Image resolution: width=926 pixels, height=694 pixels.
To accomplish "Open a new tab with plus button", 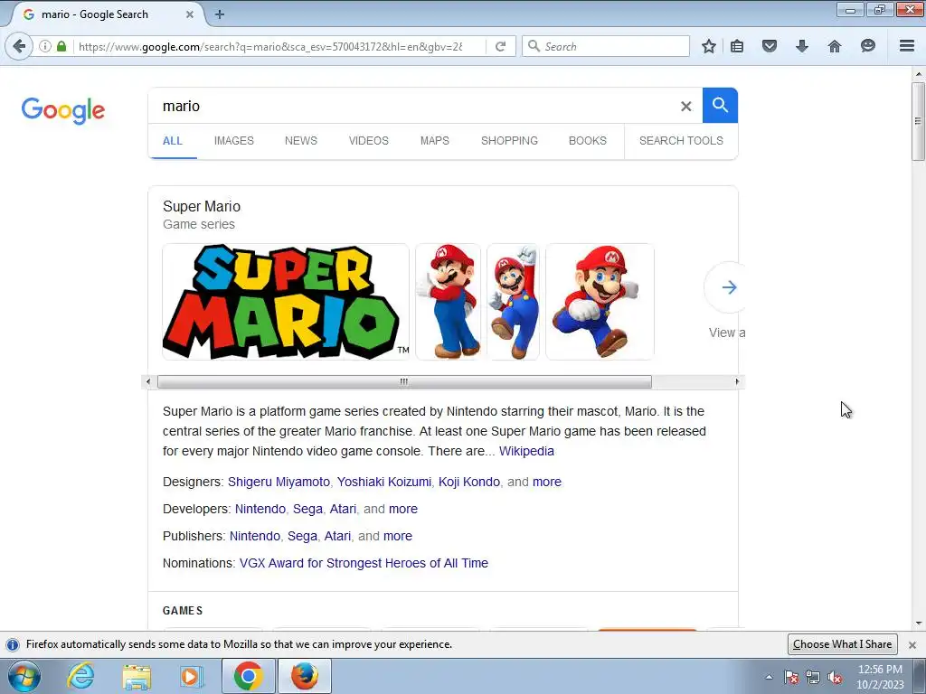I will (220, 14).
